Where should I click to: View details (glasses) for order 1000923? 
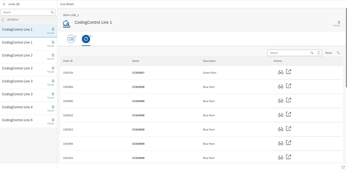pos(281,129)
